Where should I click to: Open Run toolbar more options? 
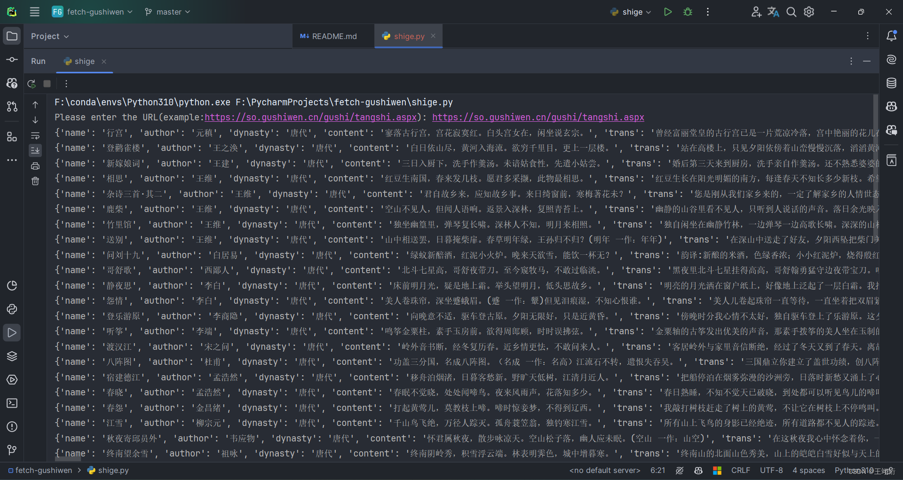point(66,84)
